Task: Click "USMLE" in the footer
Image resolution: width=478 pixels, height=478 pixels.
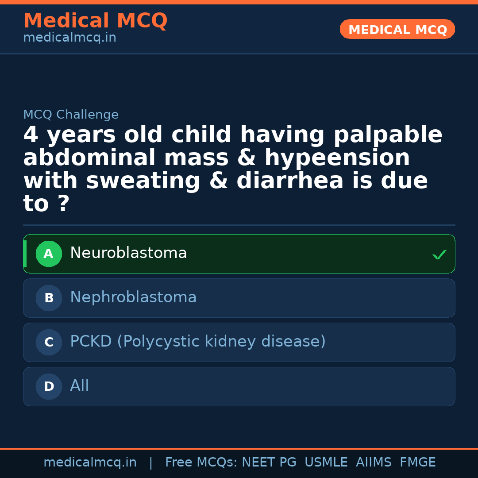Action: (x=326, y=463)
